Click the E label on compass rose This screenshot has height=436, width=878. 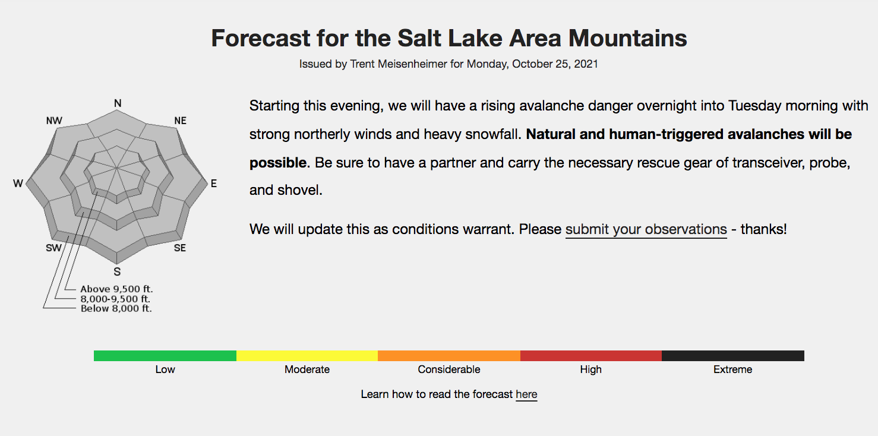click(214, 184)
